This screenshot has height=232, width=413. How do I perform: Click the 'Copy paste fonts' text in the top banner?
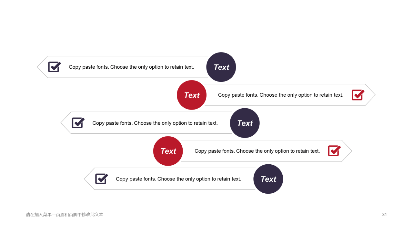131,67
